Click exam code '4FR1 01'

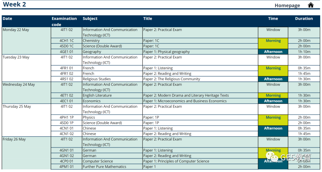pyautogui.click(x=66, y=68)
